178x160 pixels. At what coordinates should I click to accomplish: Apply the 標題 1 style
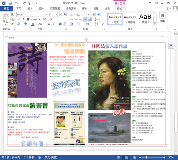click(x=145, y=19)
